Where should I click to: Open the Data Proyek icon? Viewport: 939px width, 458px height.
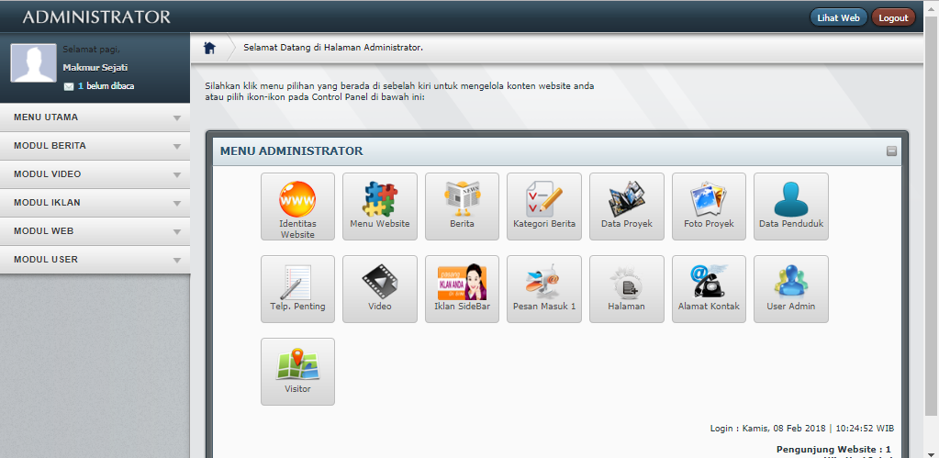(x=627, y=206)
